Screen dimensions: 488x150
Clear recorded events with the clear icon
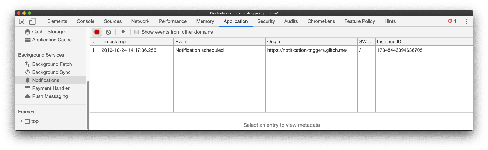tap(108, 32)
